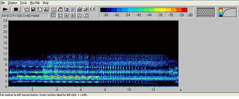Screen dimensions: 239x99
Task: Start playback with the play button
Action: 6,9
